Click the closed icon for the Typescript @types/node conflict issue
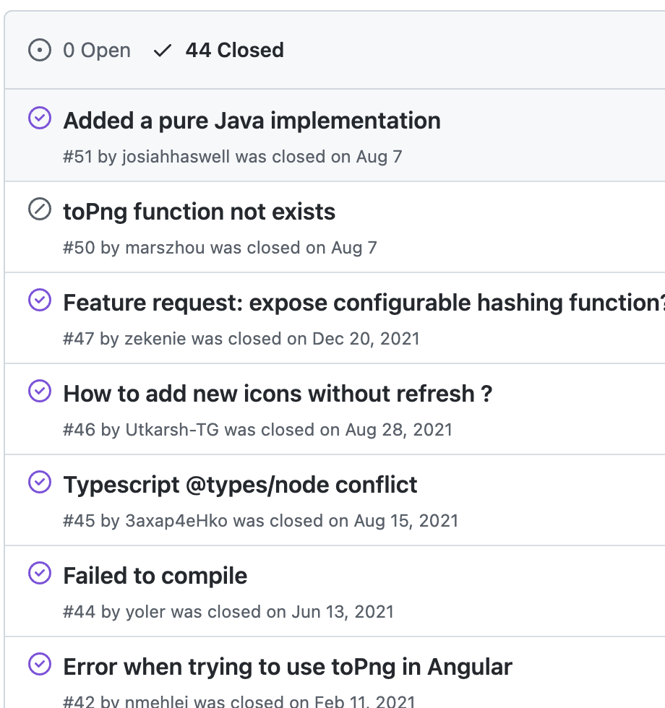Viewport: 665px width, 708px height. point(39,482)
